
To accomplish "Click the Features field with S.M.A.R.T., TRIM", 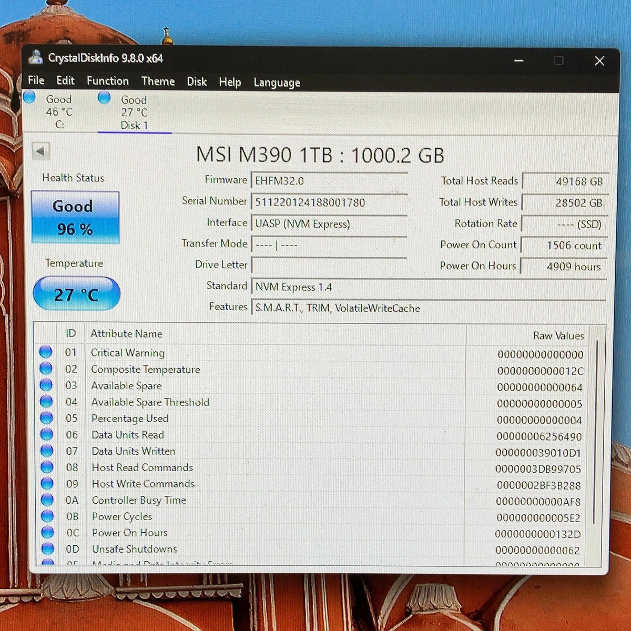I will pyautogui.click(x=429, y=308).
